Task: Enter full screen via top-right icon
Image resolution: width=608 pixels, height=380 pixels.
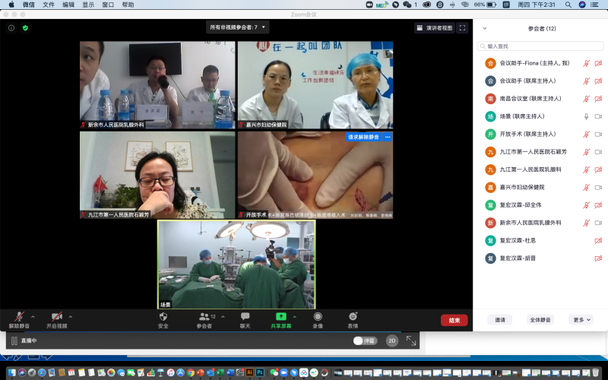Action: coord(462,28)
